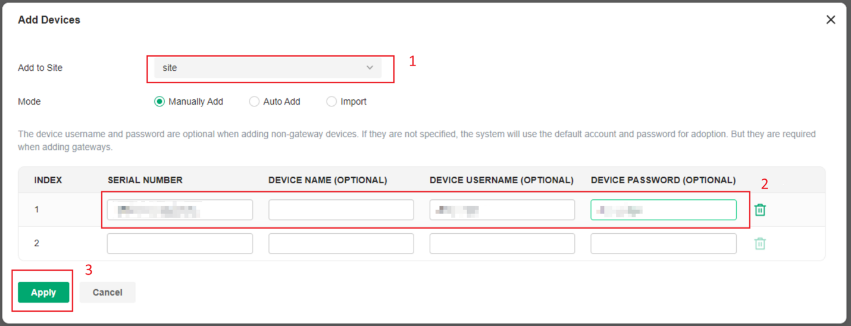
Task: Click the trash icon for row 1
Action: pos(760,210)
